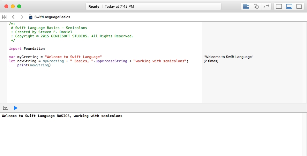Click the (2 times) result in the sidebar
Screen dimensions: 307x156
(211, 61)
